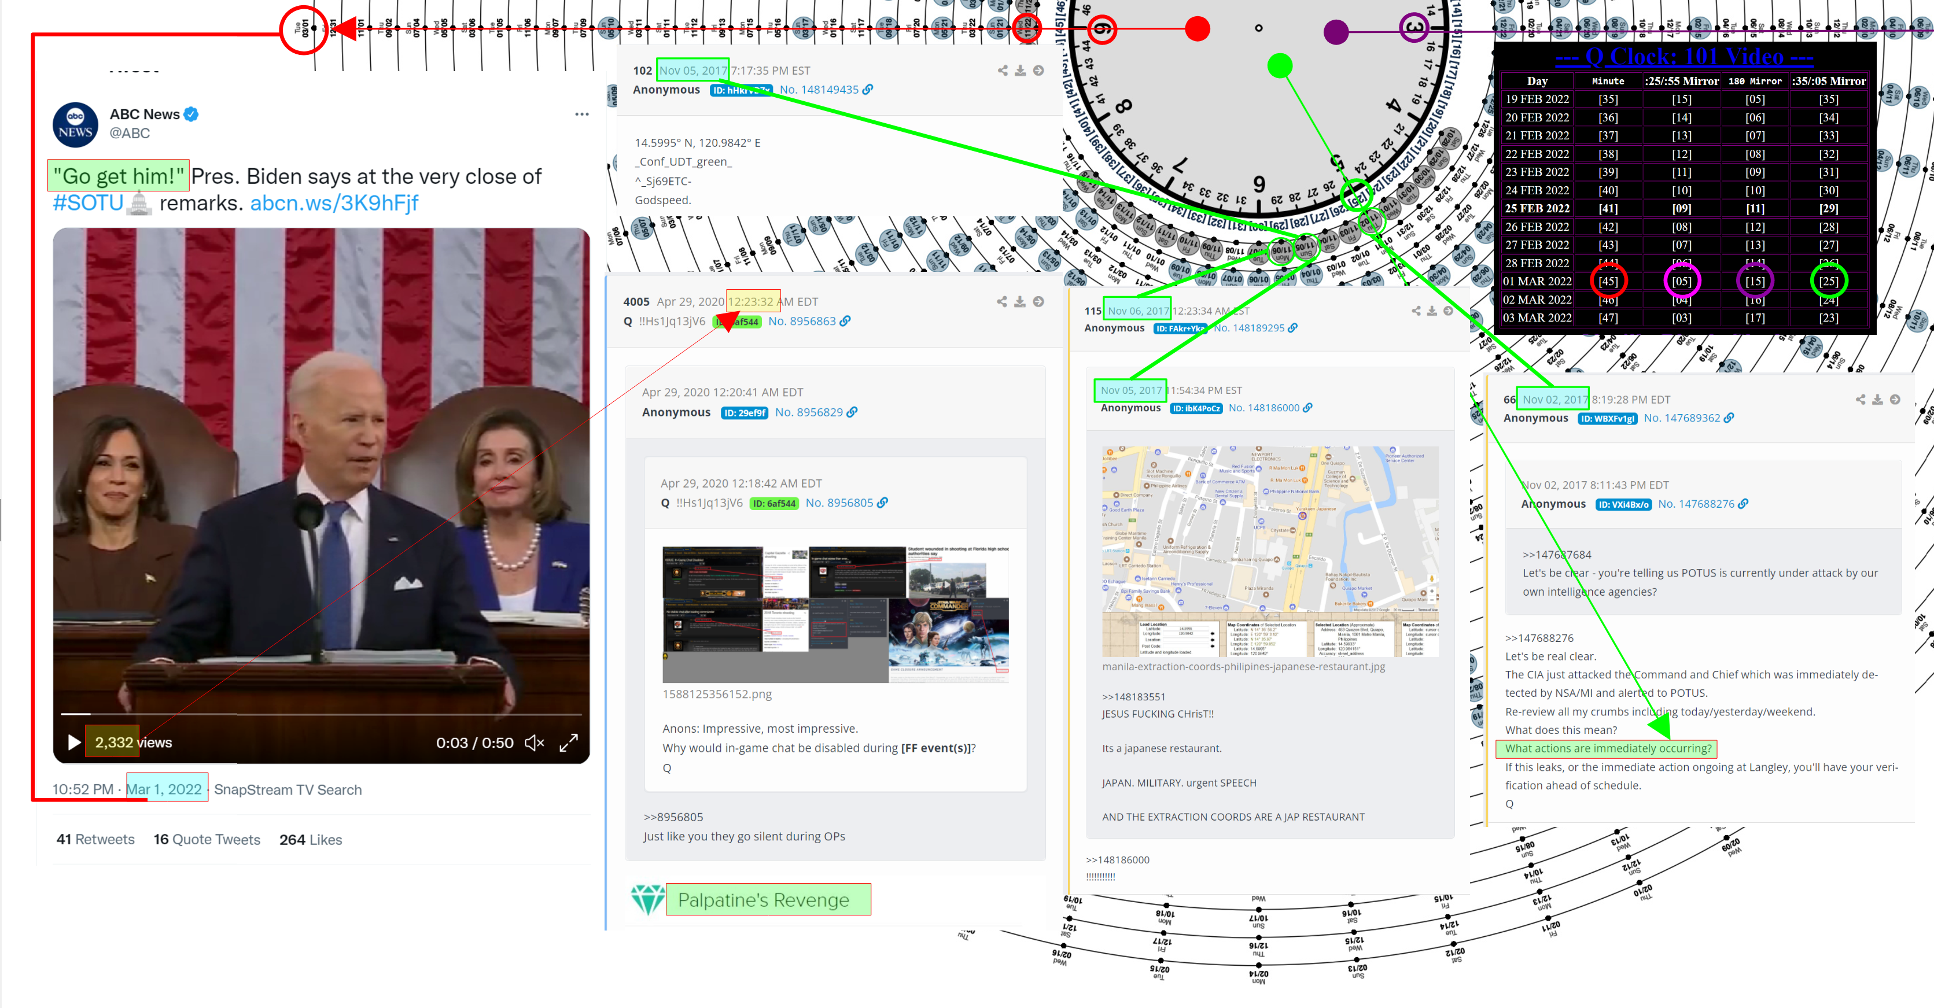Go to post 102 via arrow icon
1934x1008 pixels.
(1038, 71)
